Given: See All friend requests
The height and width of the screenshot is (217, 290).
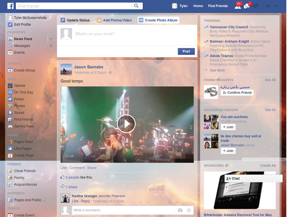Looking at the screenshot, I should pyautogui.click(x=270, y=80).
